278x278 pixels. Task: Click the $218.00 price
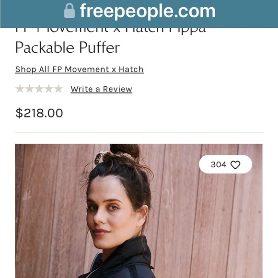[39, 113]
